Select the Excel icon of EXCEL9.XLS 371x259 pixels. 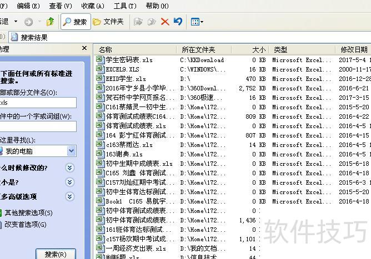pyautogui.click(x=101, y=69)
